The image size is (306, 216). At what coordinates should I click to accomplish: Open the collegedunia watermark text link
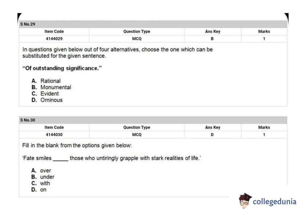[274, 201]
